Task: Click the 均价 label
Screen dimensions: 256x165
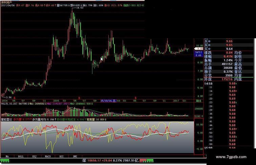Action: point(238,53)
